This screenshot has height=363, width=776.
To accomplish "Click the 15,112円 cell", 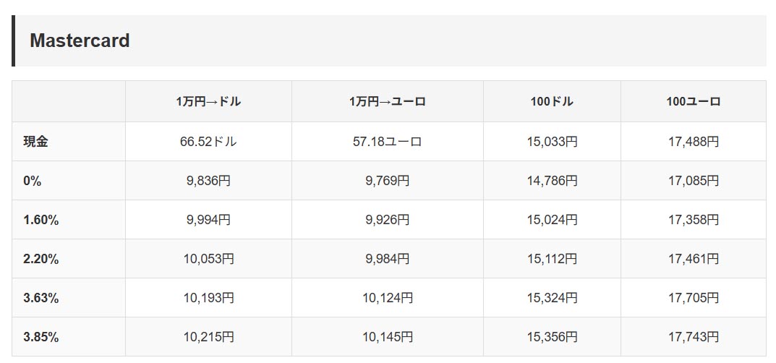I will tap(552, 259).
